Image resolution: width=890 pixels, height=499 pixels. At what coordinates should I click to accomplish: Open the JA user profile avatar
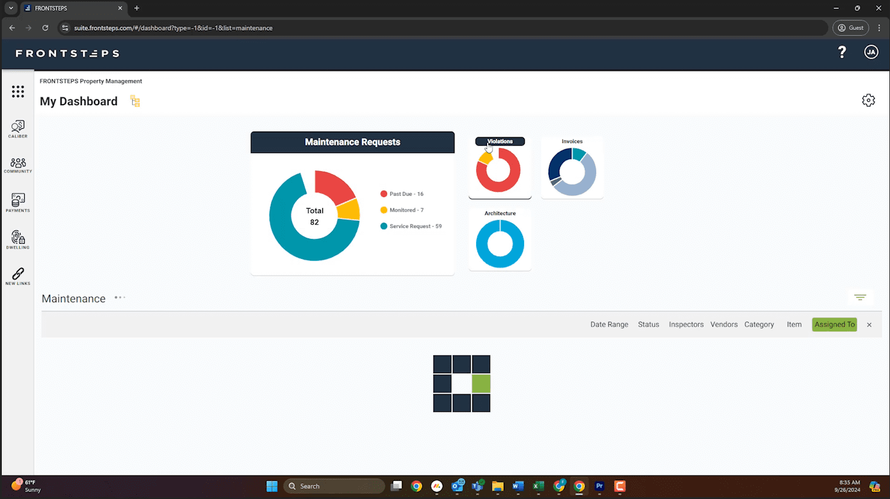pyautogui.click(x=871, y=53)
